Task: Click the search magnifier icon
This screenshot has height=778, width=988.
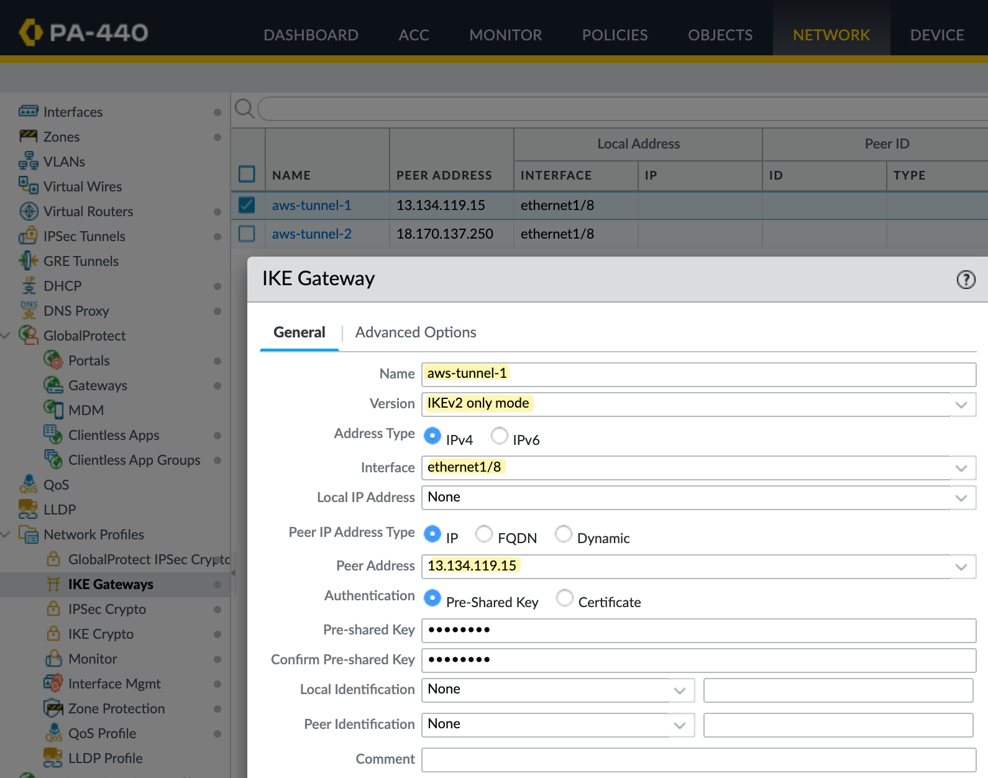Action: pyautogui.click(x=244, y=109)
